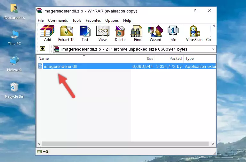The width and height of the screenshot is (246, 162).
Task: Click the right scroll arrow
Action: pyautogui.click(x=213, y=144)
